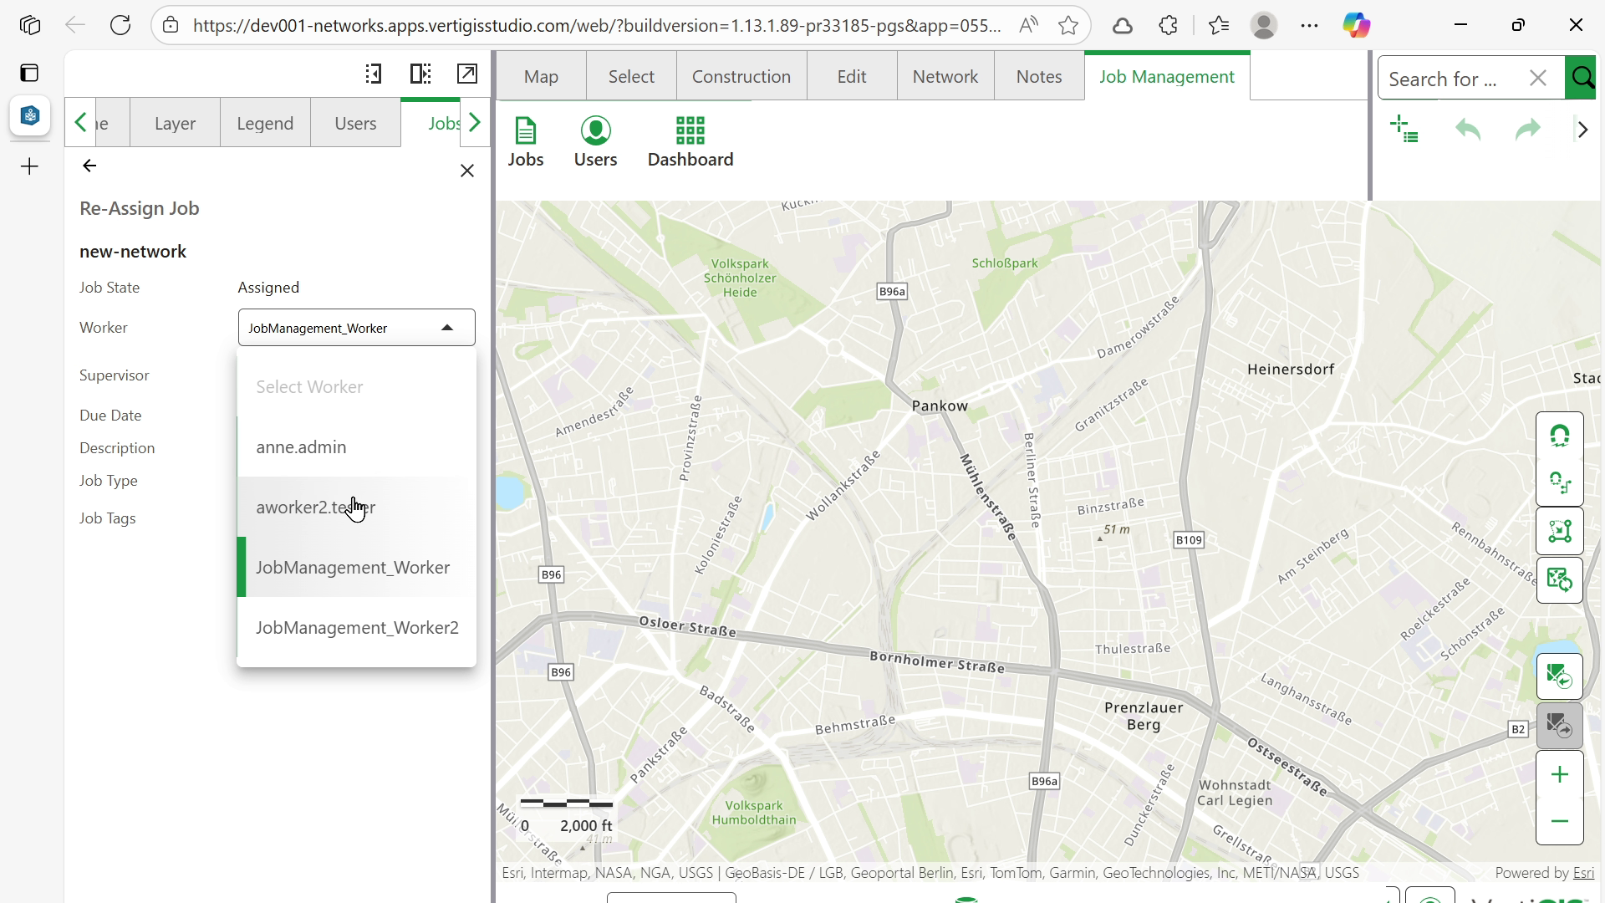Open panel in new window icon
Viewport: 1605px width, 903px height.
467,74
